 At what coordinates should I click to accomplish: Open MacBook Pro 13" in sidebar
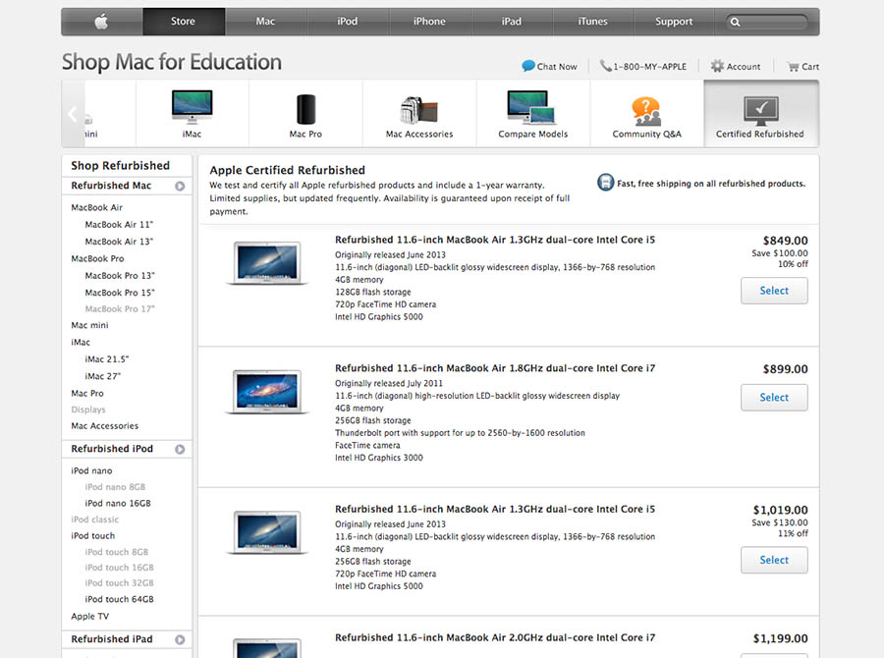coord(120,276)
